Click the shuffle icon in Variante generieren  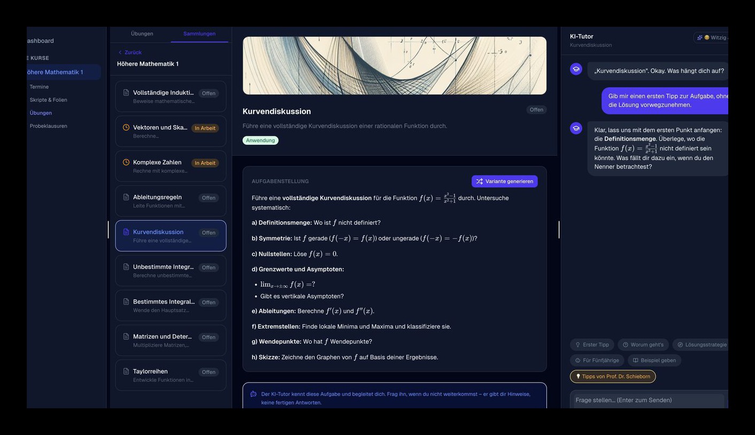point(479,181)
